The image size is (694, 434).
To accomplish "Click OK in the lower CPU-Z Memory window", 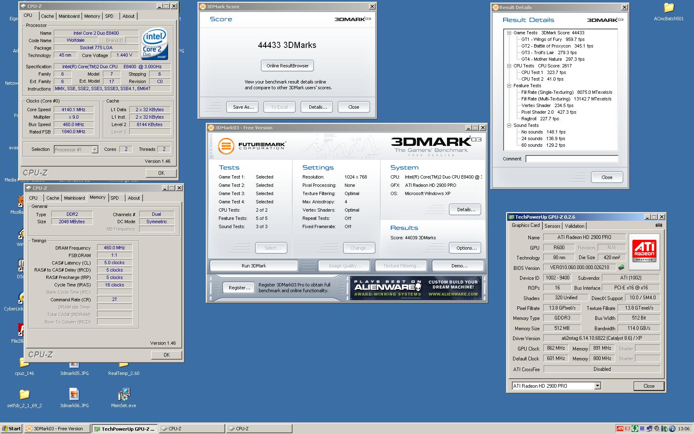I will 166,355.
